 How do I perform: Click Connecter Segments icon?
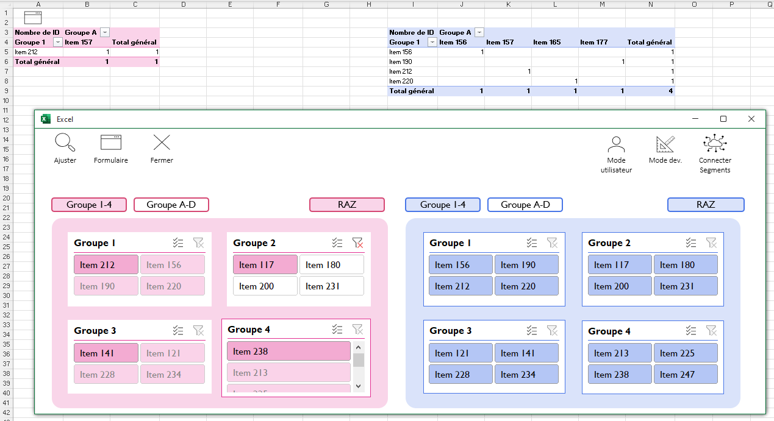click(x=714, y=144)
